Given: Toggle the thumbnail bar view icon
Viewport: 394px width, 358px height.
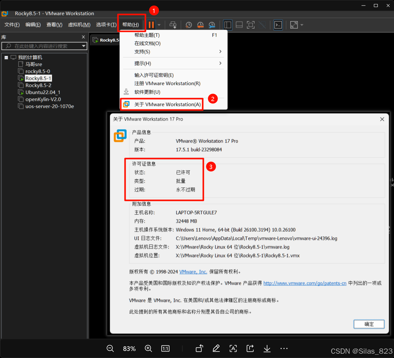Looking at the screenshot, I should (x=239, y=25).
